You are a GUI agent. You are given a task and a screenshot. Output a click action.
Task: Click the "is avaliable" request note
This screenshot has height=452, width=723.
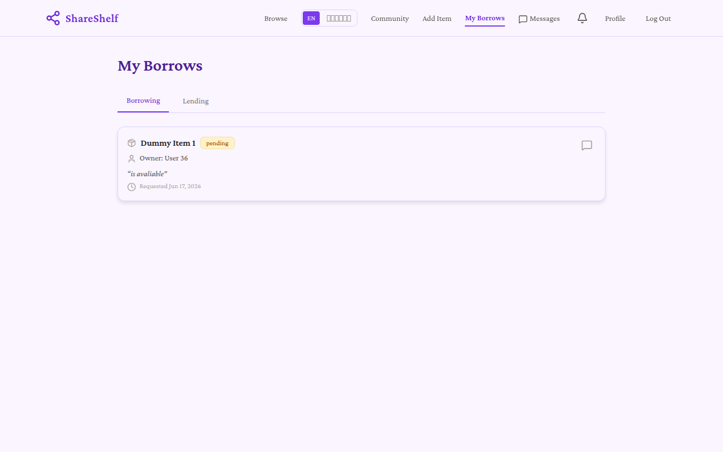(x=147, y=173)
